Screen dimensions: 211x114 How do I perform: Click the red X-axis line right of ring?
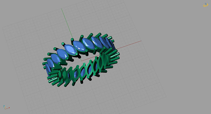point(129,45)
